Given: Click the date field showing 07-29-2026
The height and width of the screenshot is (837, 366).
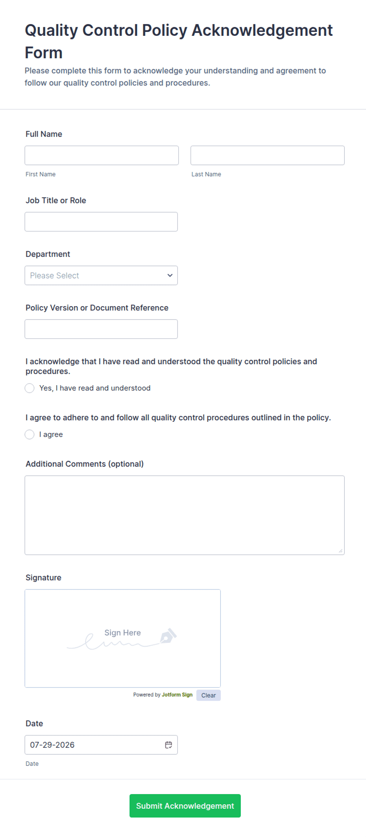Looking at the screenshot, I should coord(101,745).
